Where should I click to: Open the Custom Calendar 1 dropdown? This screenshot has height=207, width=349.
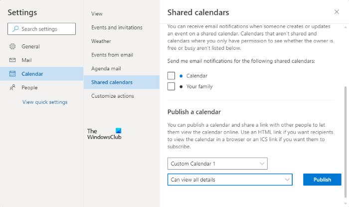[x=217, y=164]
